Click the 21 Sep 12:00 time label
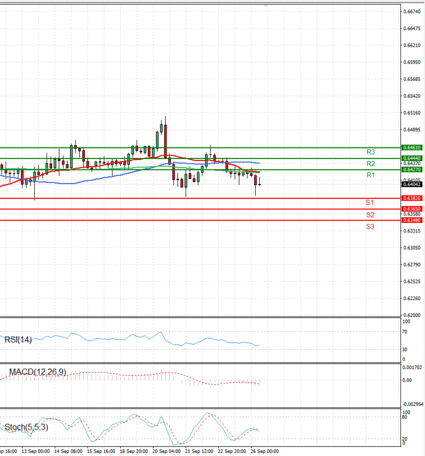 [199, 451]
